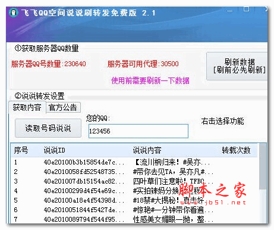Switch to the 获取内容 tab
The width and height of the screenshot is (274, 230).
click(x=27, y=107)
